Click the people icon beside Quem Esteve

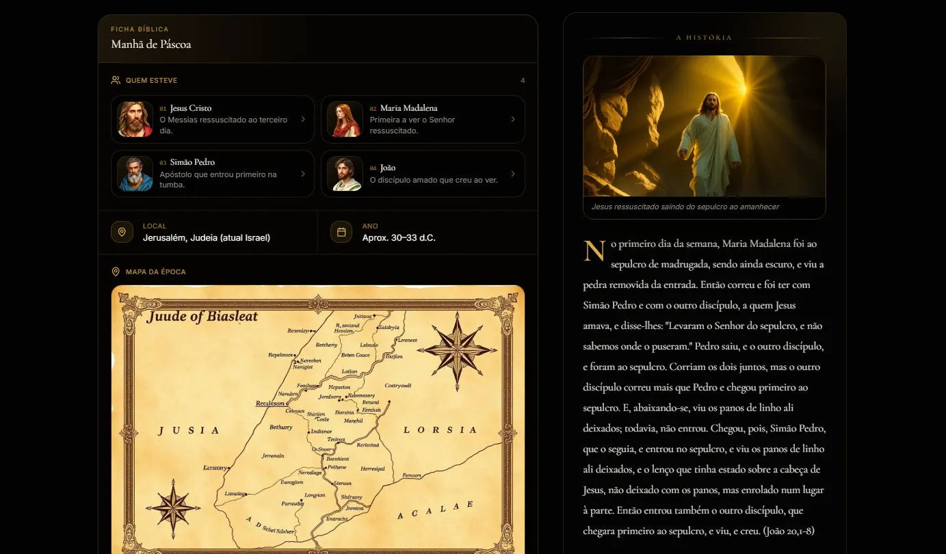tap(116, 80)
